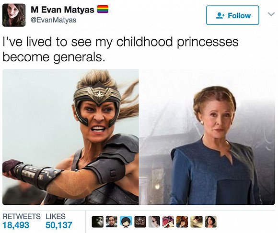This screenshot has width=278, height=233.
Task: View the helmeted warrior photo on the left
Action: (70, 137)
